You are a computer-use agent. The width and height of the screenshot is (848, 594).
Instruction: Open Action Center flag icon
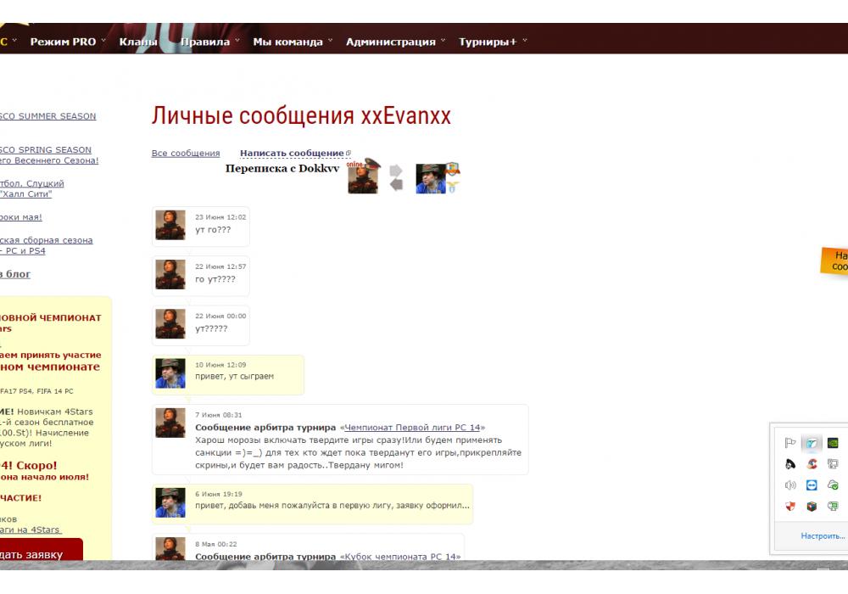[x=790, y=443]
